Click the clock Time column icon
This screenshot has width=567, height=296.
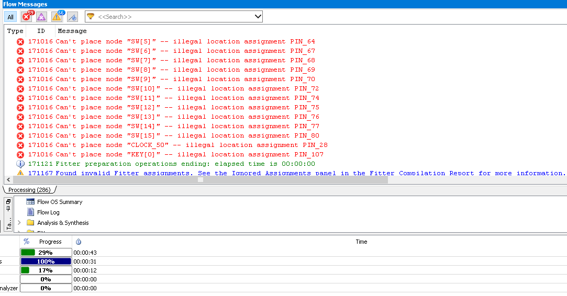(x=79, y=242)
